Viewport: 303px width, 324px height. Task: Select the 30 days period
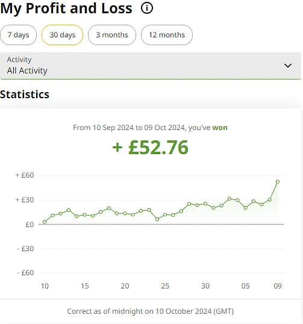point(62,35)
